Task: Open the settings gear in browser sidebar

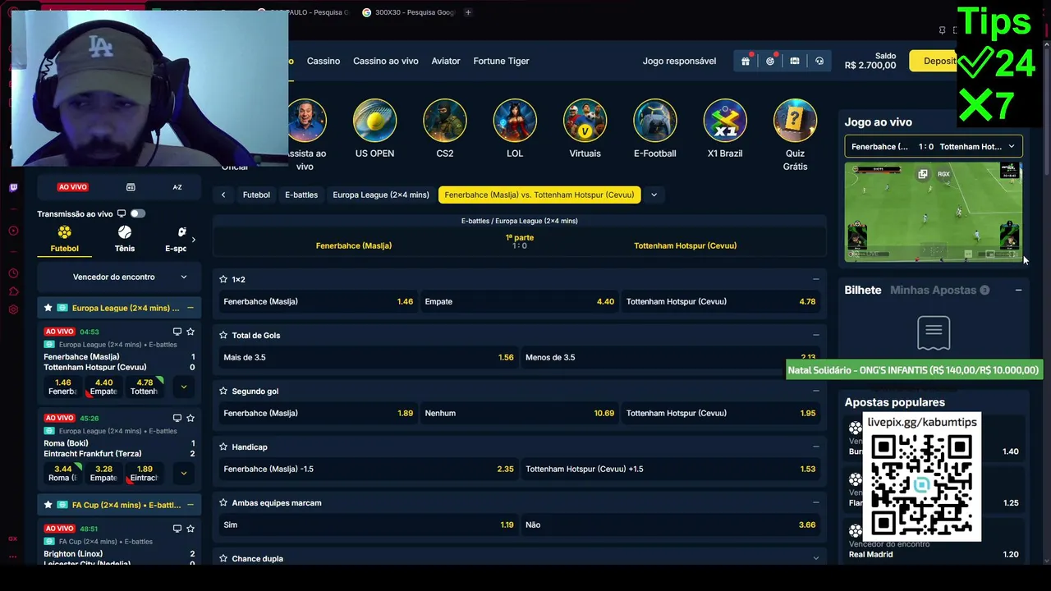Action: [x=13, y=309]
